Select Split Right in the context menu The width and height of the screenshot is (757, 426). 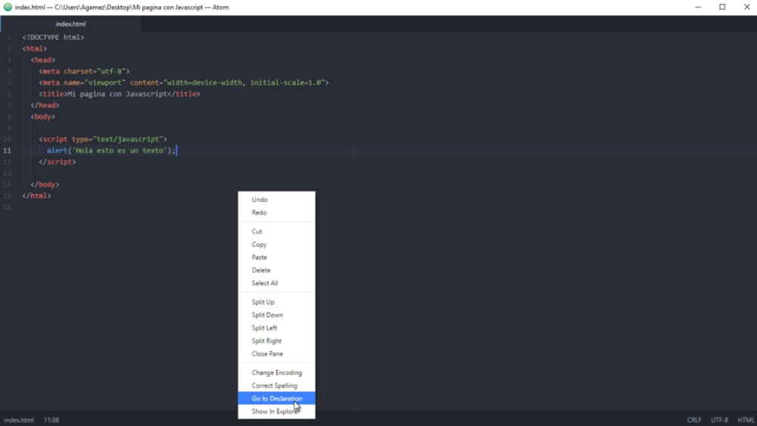276,341
